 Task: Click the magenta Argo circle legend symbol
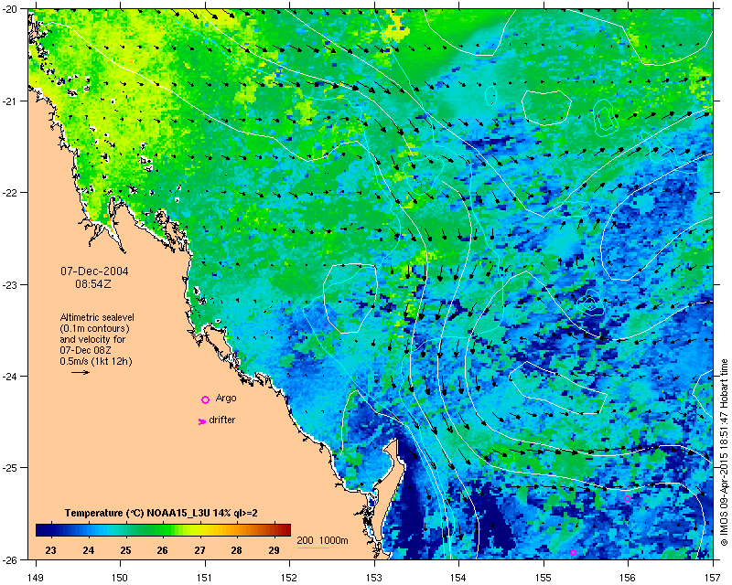click(205, 399)
